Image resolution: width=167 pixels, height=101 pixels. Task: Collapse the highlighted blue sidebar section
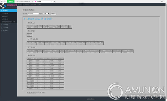[9, 11]
